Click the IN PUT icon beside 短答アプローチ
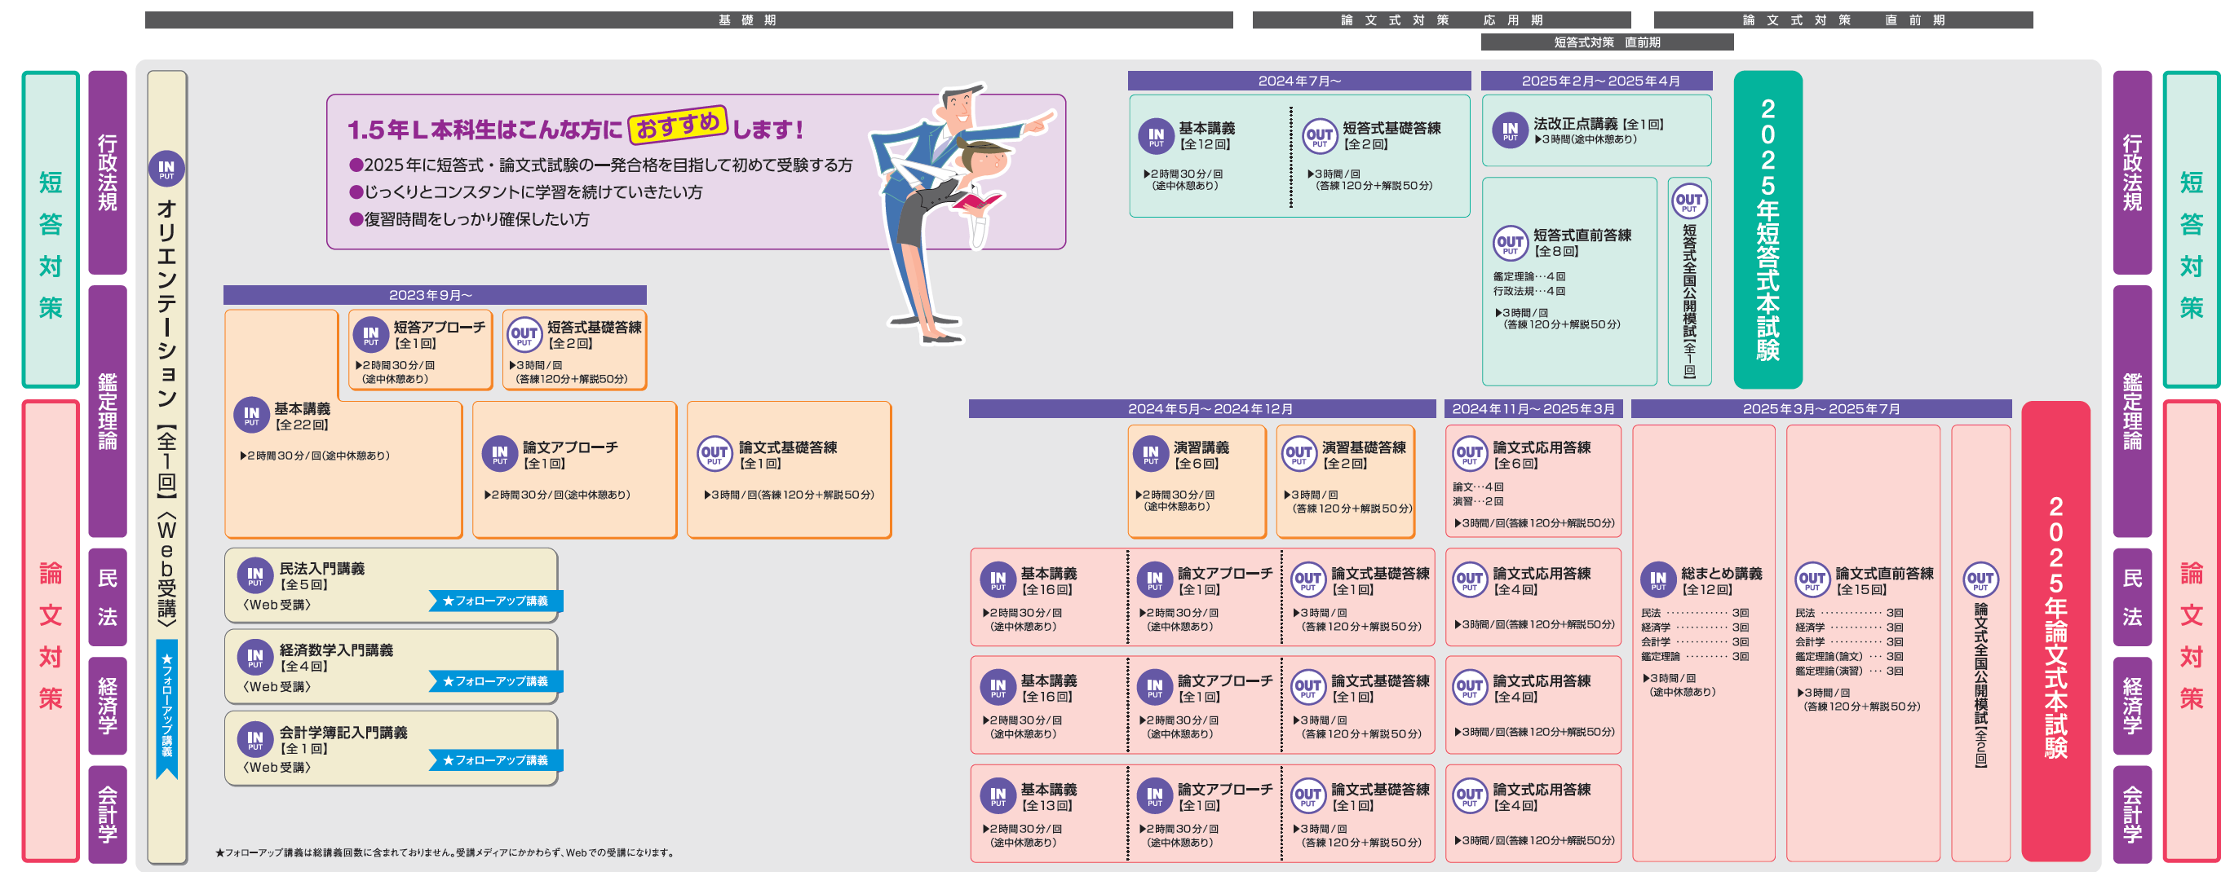Screen dimensions: 2221x872 (371, 334)
